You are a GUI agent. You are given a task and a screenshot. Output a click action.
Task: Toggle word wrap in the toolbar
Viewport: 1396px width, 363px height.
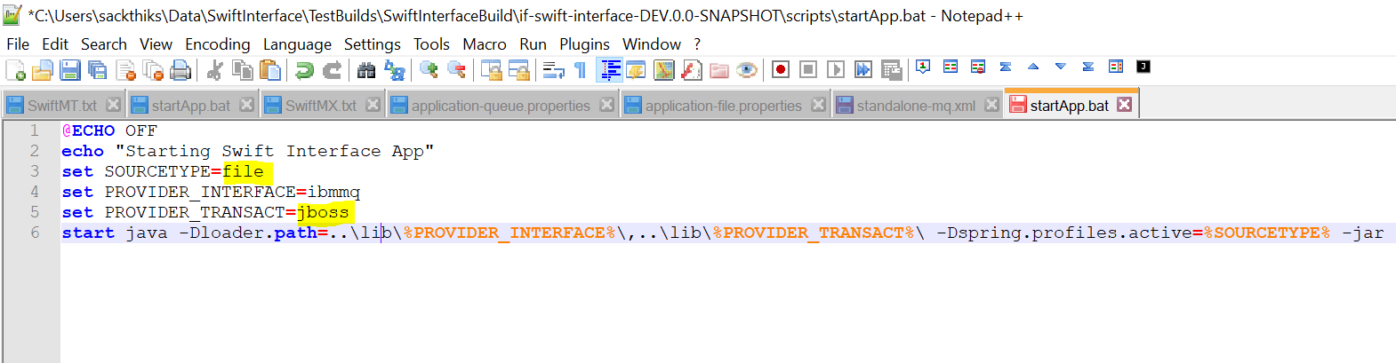click(x=553, y=70)
